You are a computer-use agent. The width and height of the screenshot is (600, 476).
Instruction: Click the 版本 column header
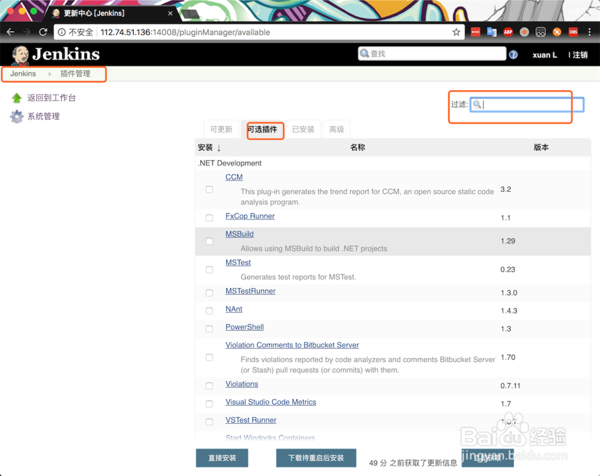(541, 147)
